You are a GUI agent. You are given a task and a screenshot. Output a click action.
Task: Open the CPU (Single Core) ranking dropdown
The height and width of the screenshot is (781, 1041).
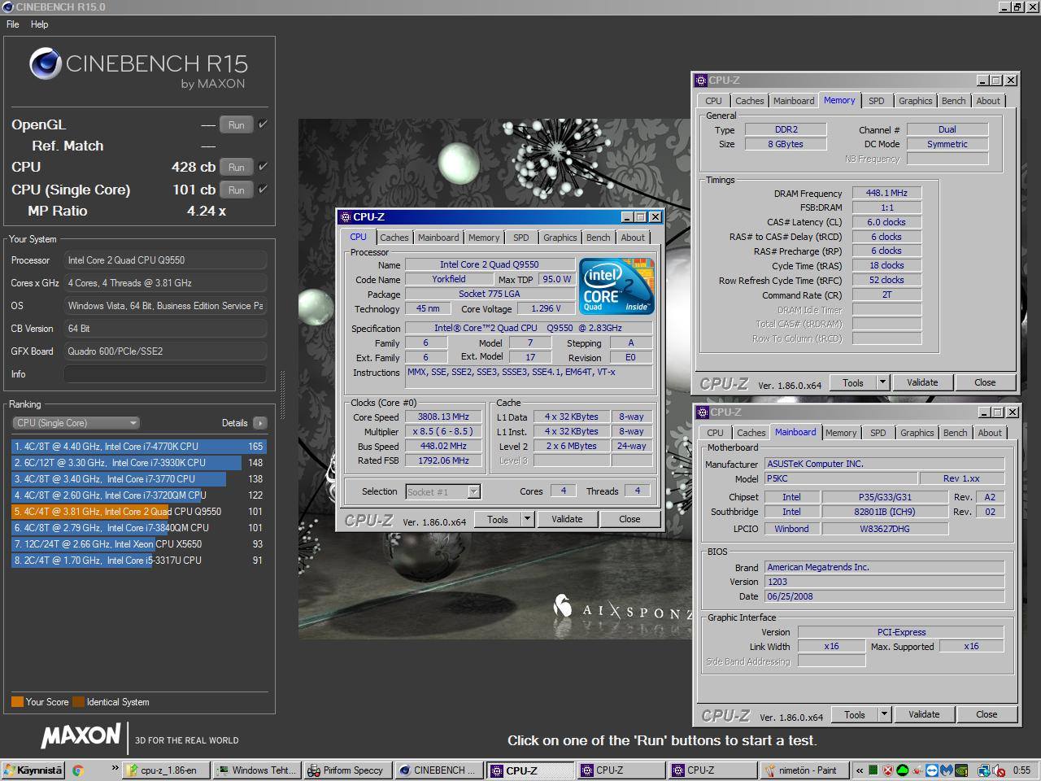pos(76,423)
